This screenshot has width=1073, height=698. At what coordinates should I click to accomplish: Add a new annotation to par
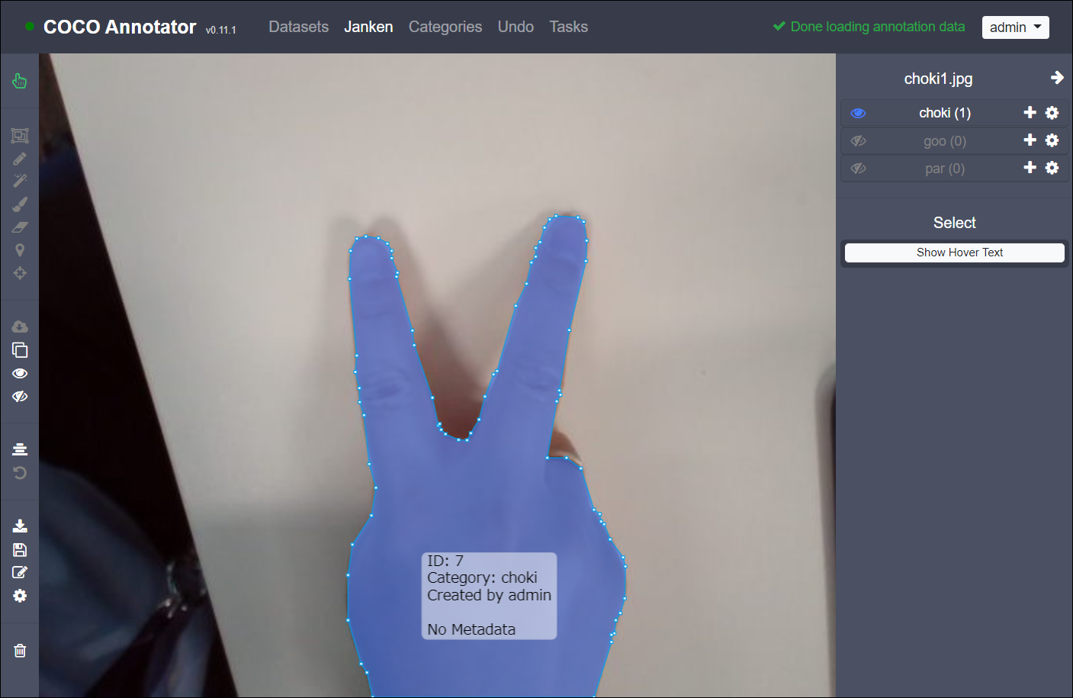1030,167
